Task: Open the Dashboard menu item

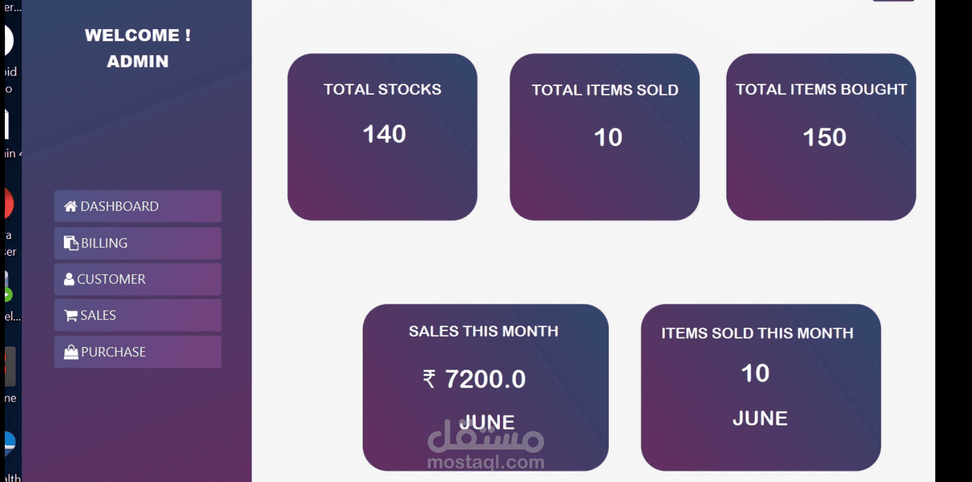Action: pyautogui.click(x=138, y=207)
